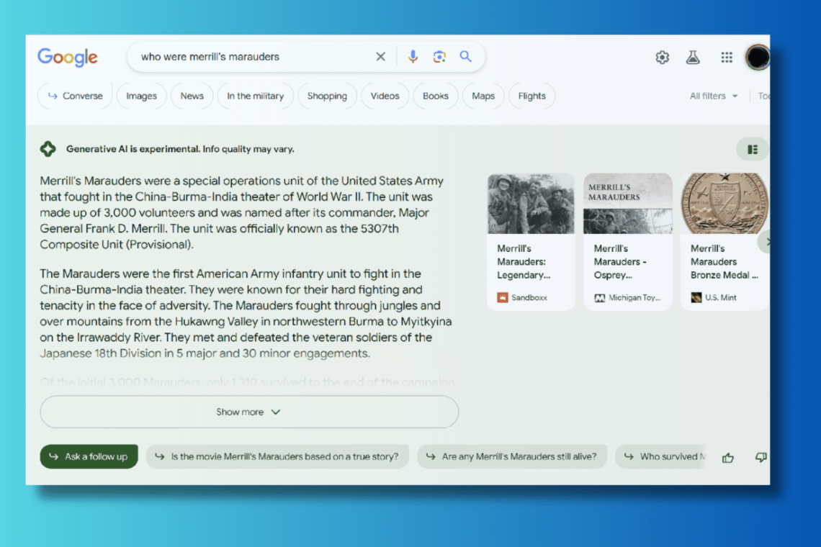The height and width of the screenshot is (547, 821).
Task: Open Google Lens image search
Action: [x=439, y=57]
